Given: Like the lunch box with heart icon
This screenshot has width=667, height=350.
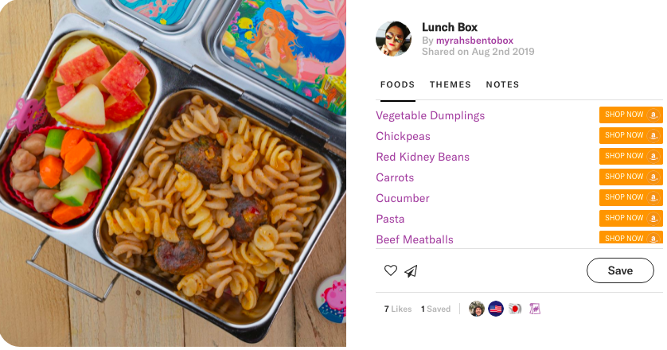Looking at the screenshot, I should [391, 270].
